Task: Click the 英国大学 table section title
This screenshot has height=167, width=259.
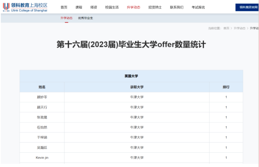Action: [131, 76]
